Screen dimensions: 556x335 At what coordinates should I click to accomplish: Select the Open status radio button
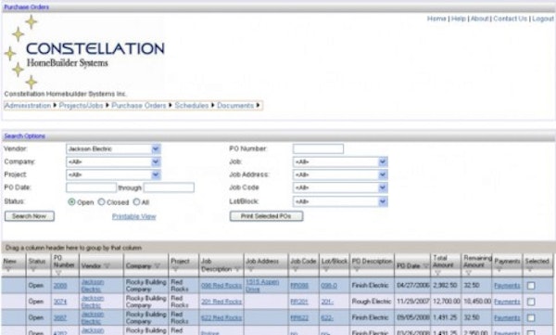coord(71,202)
